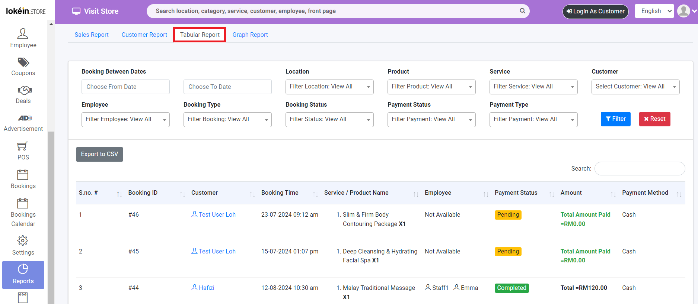Click the Choose From Date field

click(x=125, y=87)
